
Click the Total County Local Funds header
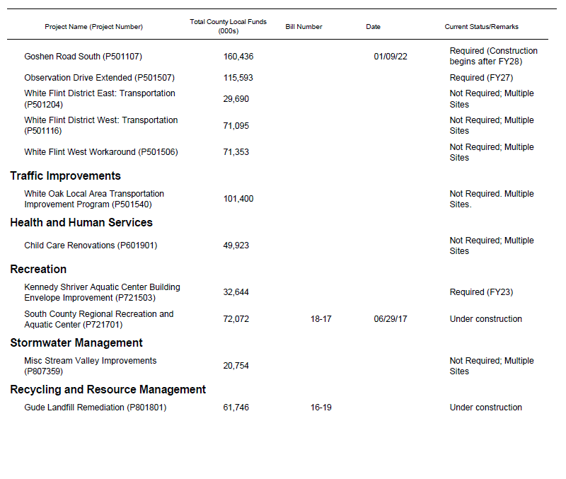(x=228, y=26)
